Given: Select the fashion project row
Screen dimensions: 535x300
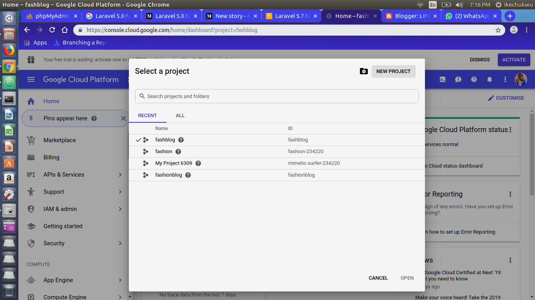Looking at the screenshot, I should pyautogui.click(x=277, y=151).
